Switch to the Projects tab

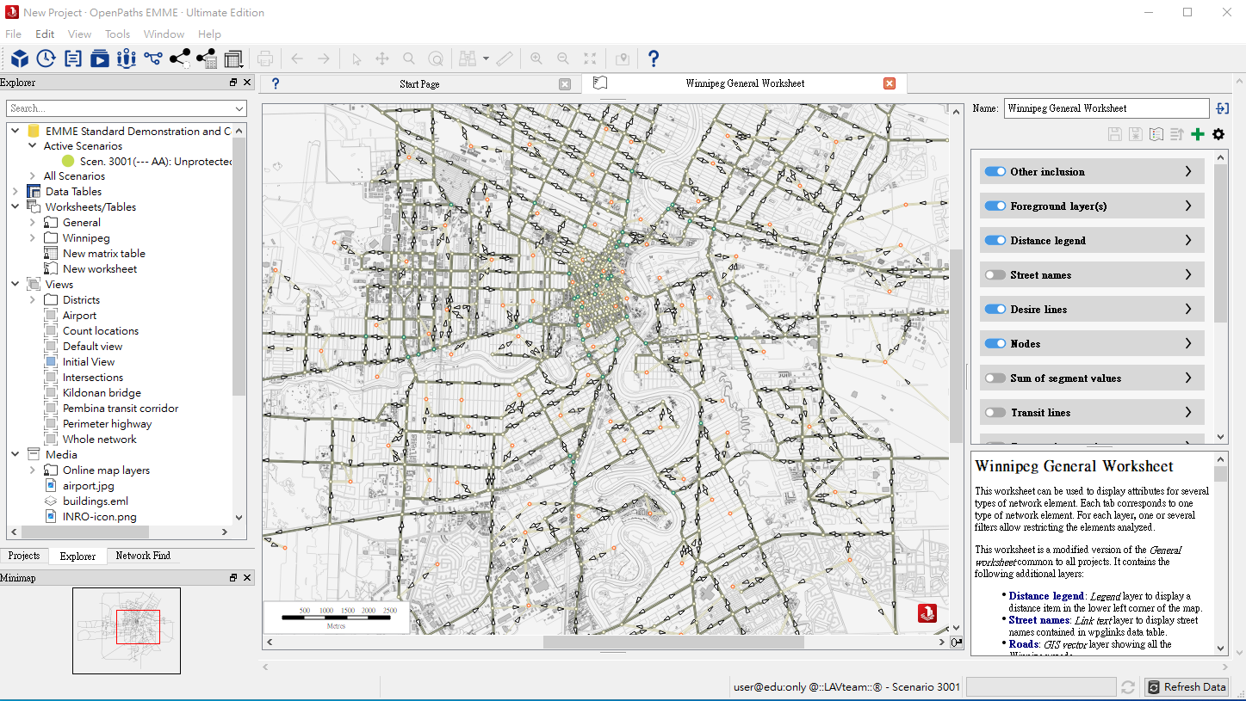coord(24,556)
